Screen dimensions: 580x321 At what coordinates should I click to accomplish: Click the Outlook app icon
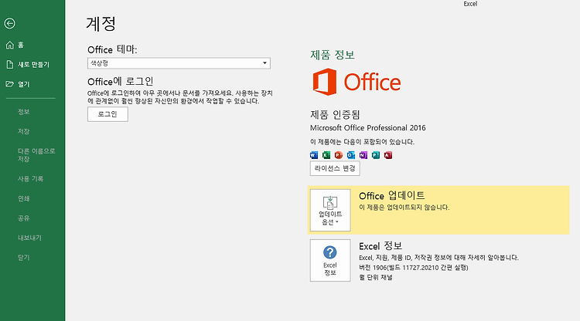(x=350, y=155)
